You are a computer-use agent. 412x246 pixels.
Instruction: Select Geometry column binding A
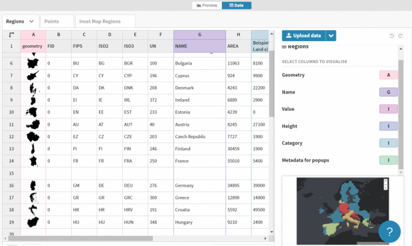(x=388, y=75)
